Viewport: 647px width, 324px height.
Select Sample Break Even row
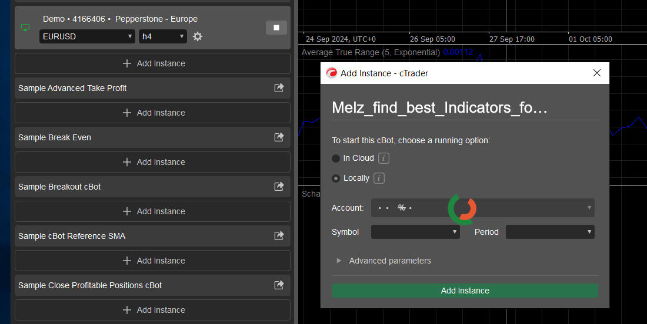click(153, 137)
